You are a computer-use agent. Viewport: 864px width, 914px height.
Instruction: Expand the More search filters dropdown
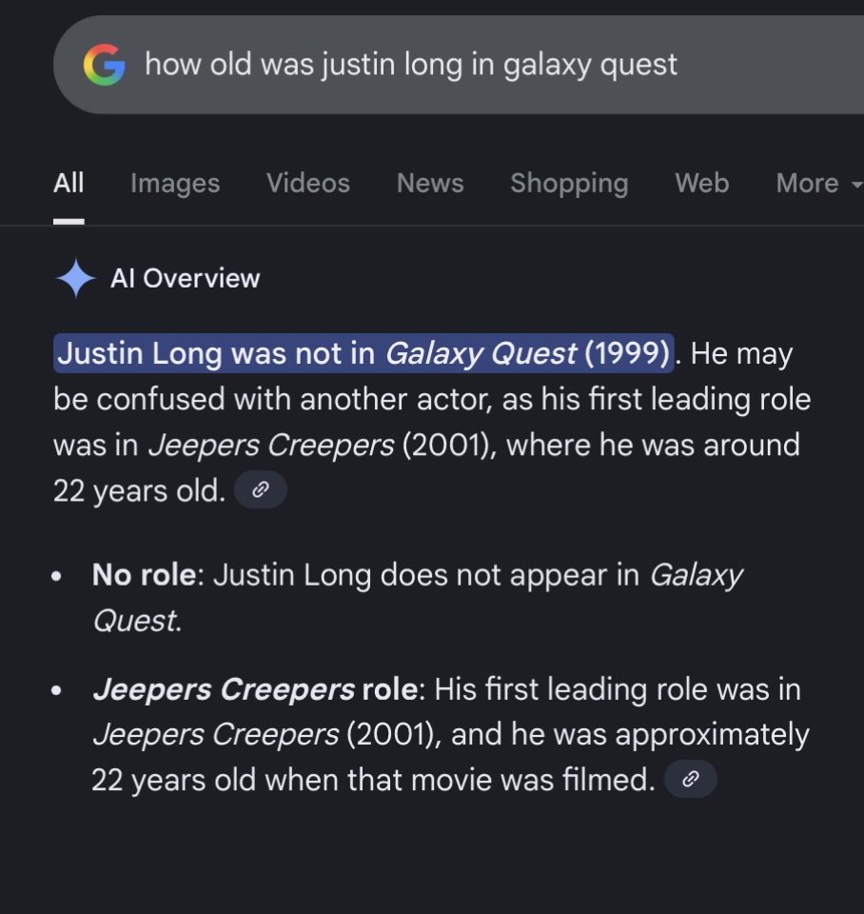click(816, 183)
